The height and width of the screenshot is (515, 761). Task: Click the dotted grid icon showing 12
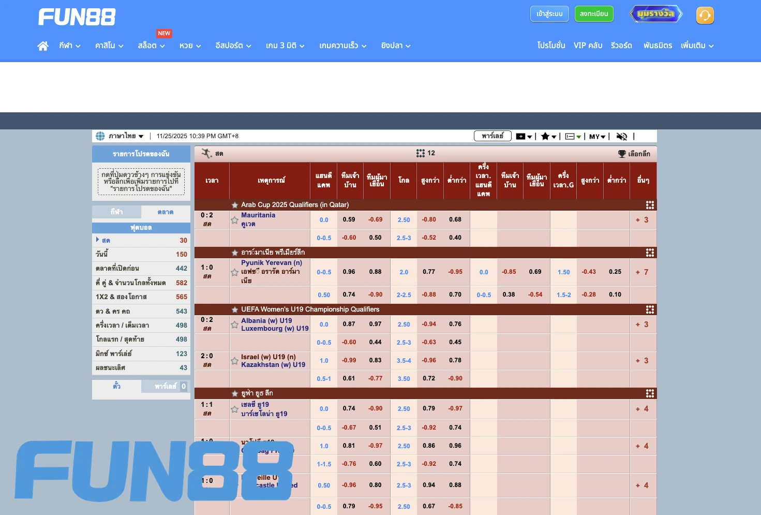pos(421,153)
